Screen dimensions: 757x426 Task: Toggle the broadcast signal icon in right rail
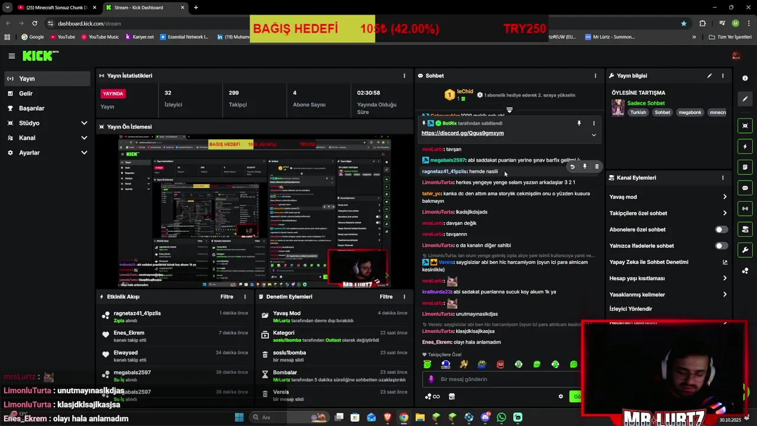pos(745,208)
